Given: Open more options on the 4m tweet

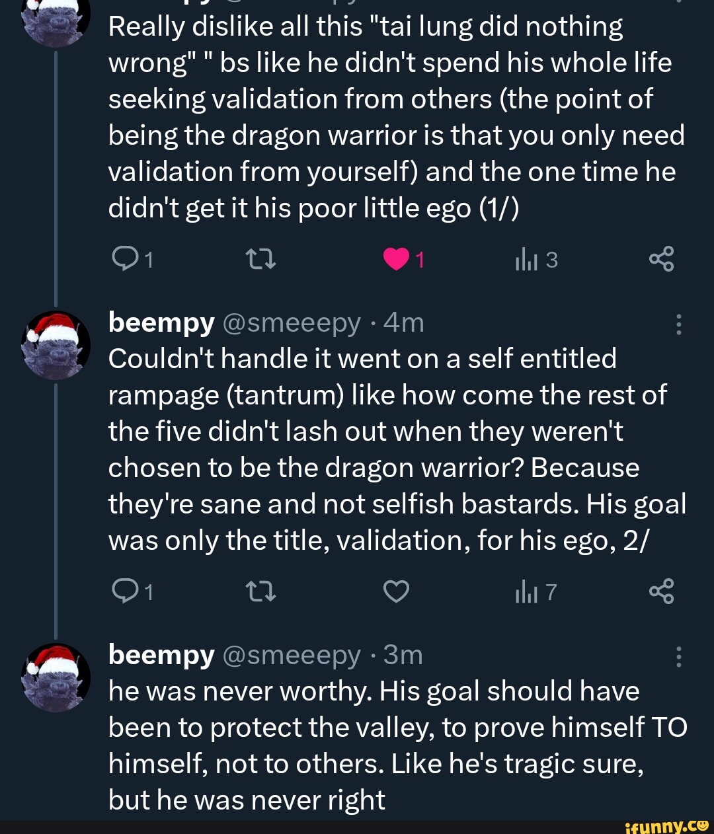Looking at the screenshot, I should click(x=678, y=324).
